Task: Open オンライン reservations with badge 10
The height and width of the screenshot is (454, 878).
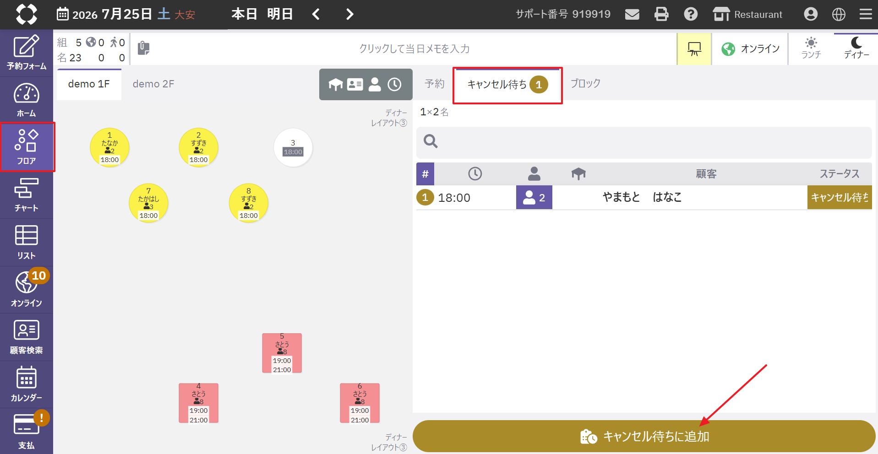Action: [27, 289]
